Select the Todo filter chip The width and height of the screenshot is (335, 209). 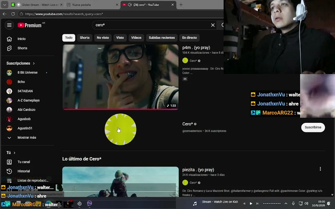point(69,38)
